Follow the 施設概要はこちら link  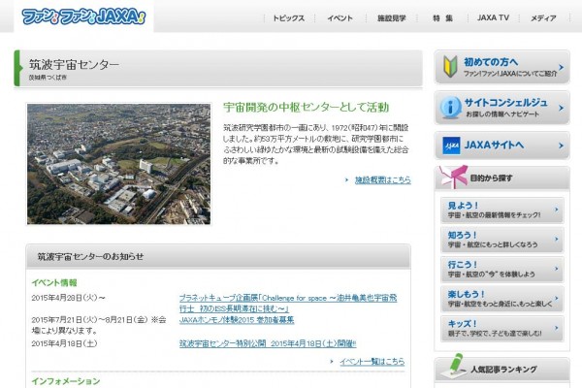pos(383,180)
